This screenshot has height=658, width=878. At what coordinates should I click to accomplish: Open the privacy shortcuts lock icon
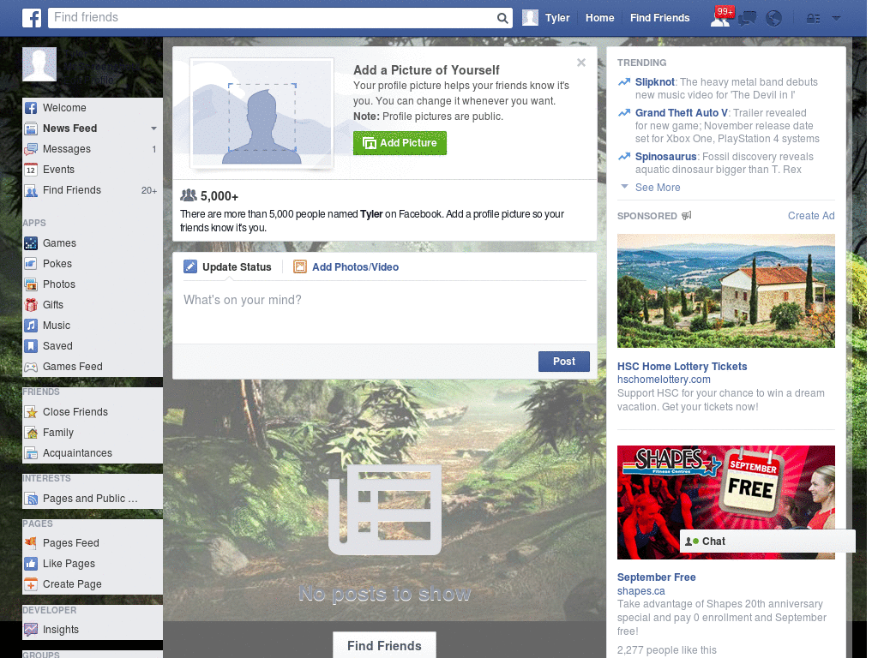(813, 19)
